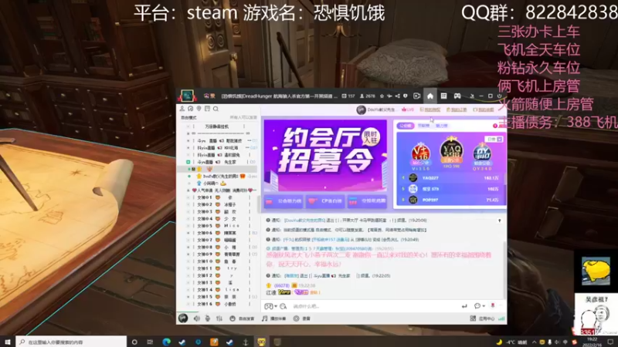The image size is (618, 347).
Task: Click the chat message input field
Action: 375,306
